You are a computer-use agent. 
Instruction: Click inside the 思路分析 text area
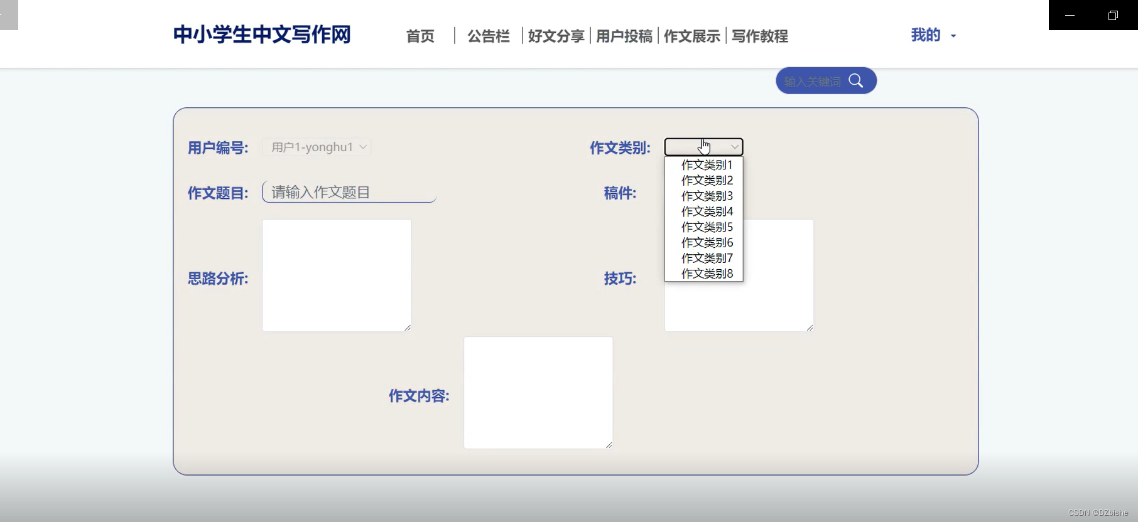point(337,275)
